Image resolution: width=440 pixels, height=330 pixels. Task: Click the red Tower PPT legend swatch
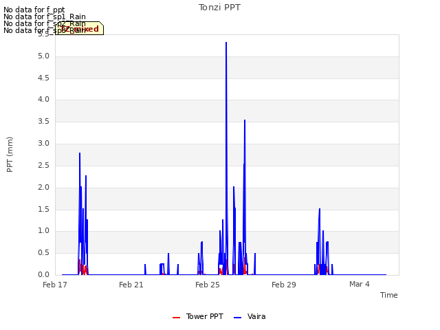click(x=176, y=318)
